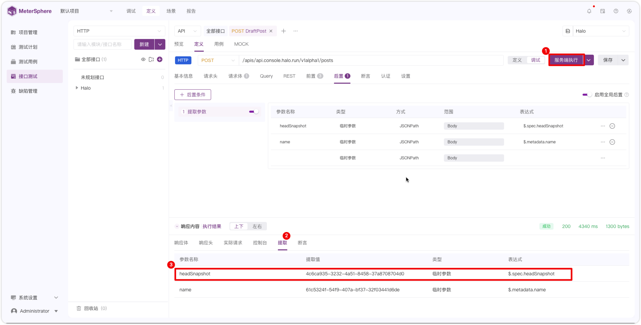Click the add-folder icon next to 全部接口

[151, 59]
